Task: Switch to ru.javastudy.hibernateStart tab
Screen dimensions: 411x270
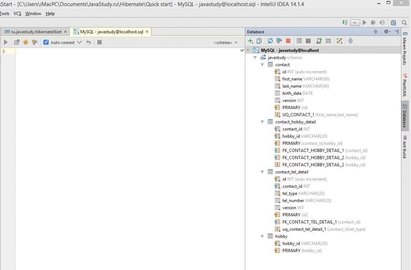Action: pyautogui.click(x=36, y=32)
